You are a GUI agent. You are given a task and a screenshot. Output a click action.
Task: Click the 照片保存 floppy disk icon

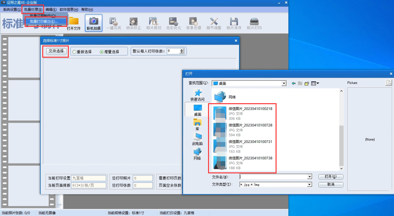click(234, 21)
